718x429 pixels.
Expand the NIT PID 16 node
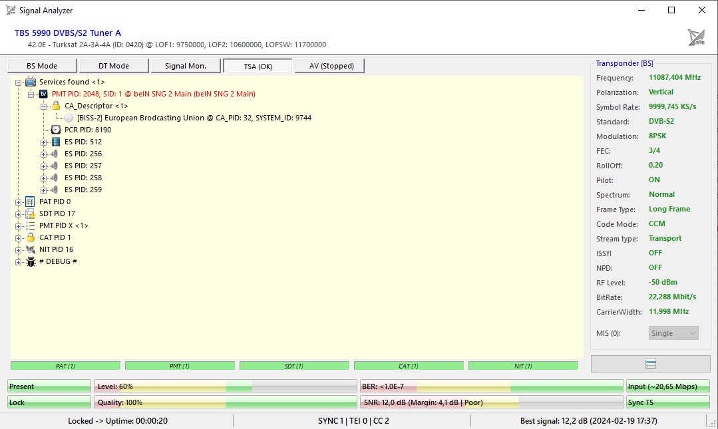19,250
